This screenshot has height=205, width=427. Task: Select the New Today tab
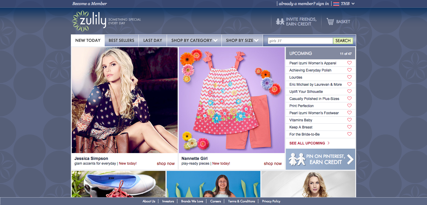click(x=88, y=40)
